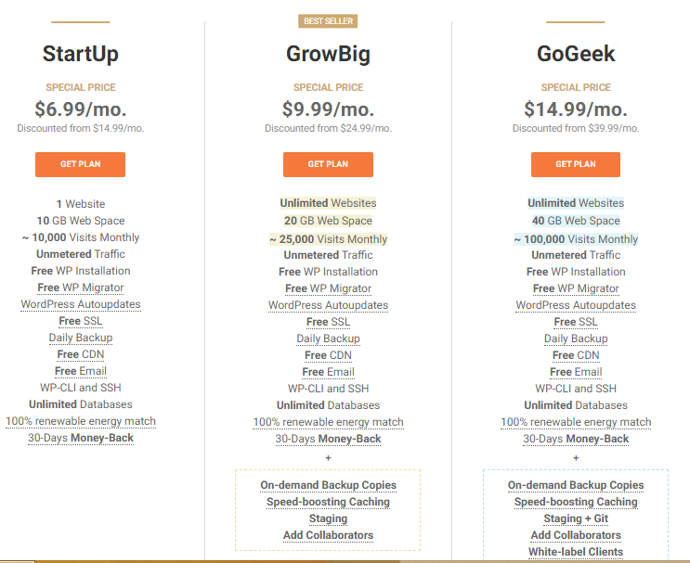The width and height of the screenshot is (690, 563).
Task: Click Speed-boosting Caching in GoGeek
Action: pos(576,502)
